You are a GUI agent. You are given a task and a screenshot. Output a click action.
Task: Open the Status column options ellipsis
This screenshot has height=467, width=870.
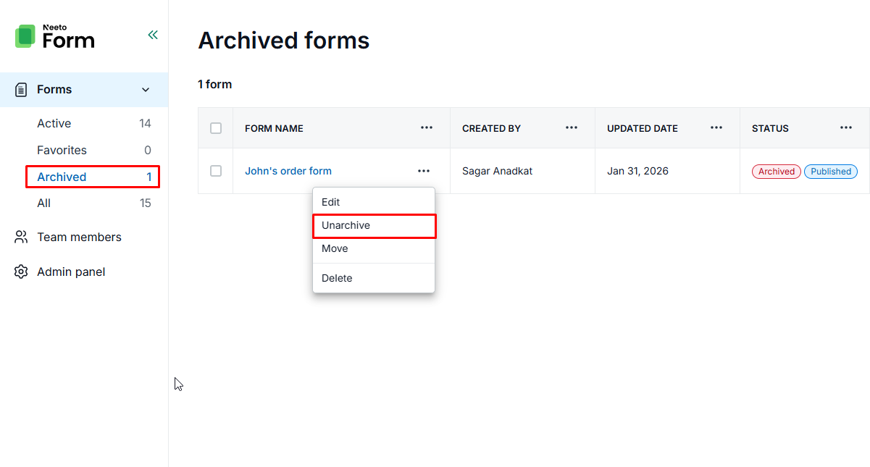pyautogui.click(x=846, y=128)
